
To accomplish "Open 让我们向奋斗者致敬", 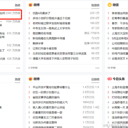I will [x=45, y=48].
